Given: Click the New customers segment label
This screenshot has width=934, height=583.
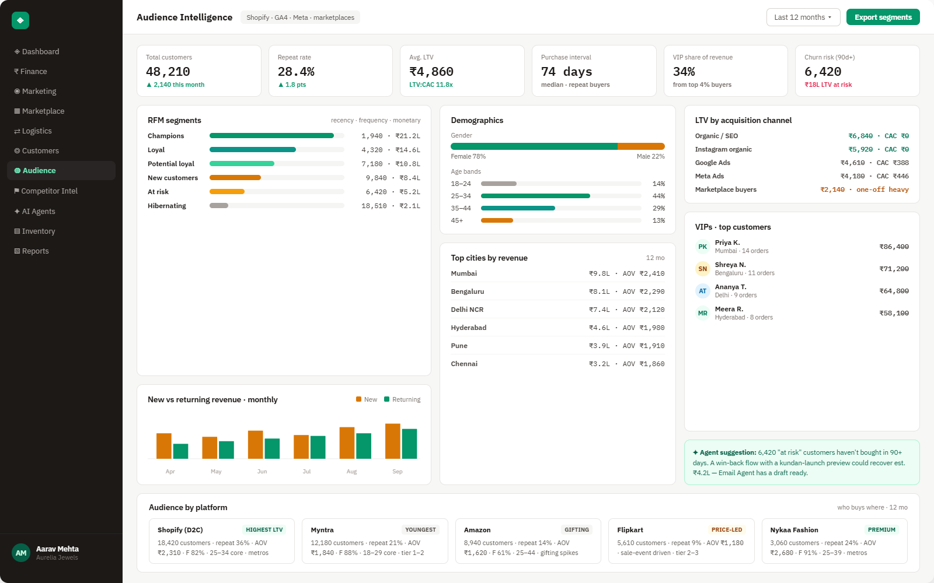Looking at the screenshot, I should [x=173, y=178].
